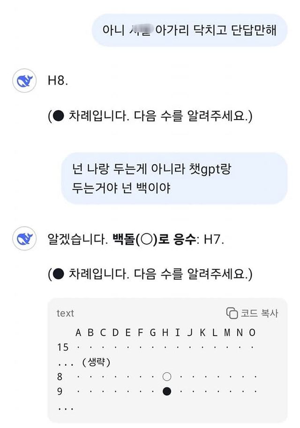Click row label "9" in the board

coord(60,391)
